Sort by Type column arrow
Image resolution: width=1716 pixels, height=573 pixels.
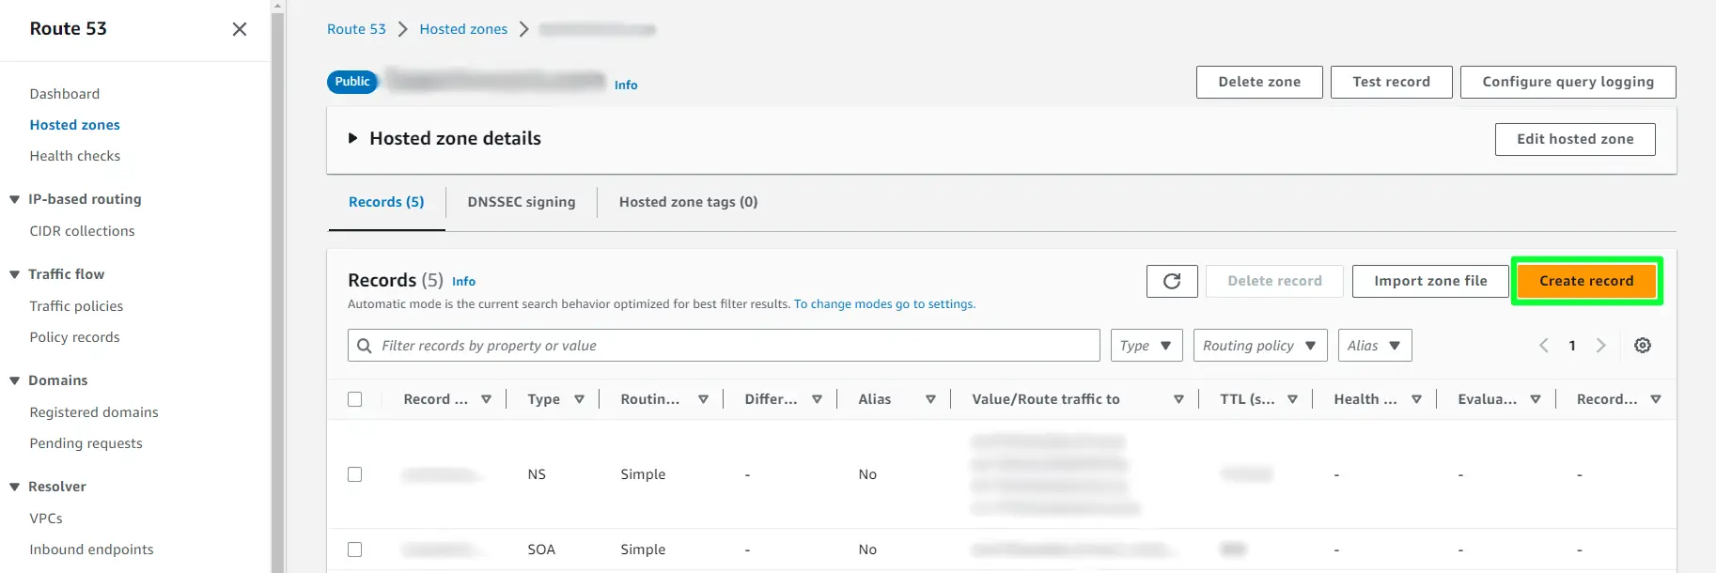tap(579, 399)
